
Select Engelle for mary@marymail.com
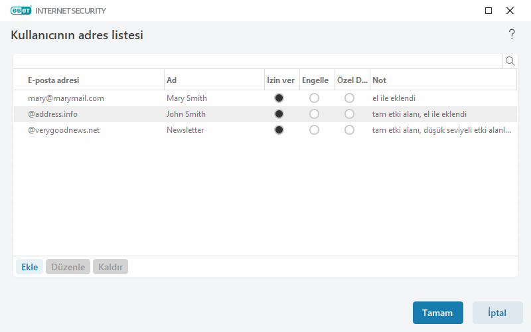tap(314, 98)
